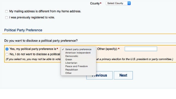
Task: Click the previously registered to vote label
Action: [x=32, y=18]
